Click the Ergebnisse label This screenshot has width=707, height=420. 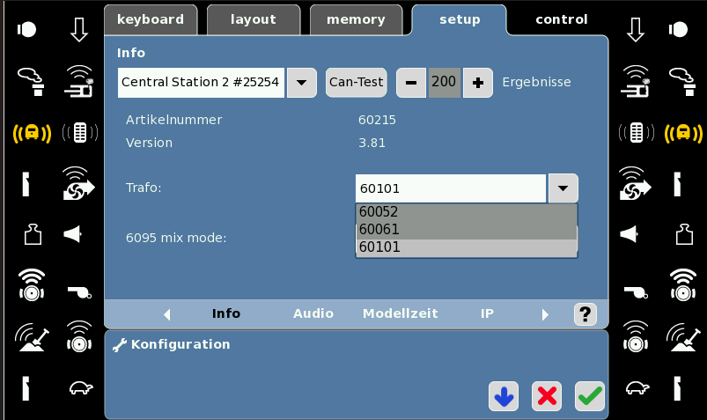tap(536, 82)
